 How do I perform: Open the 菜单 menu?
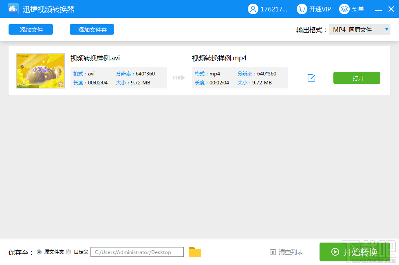tap(357, 9)
